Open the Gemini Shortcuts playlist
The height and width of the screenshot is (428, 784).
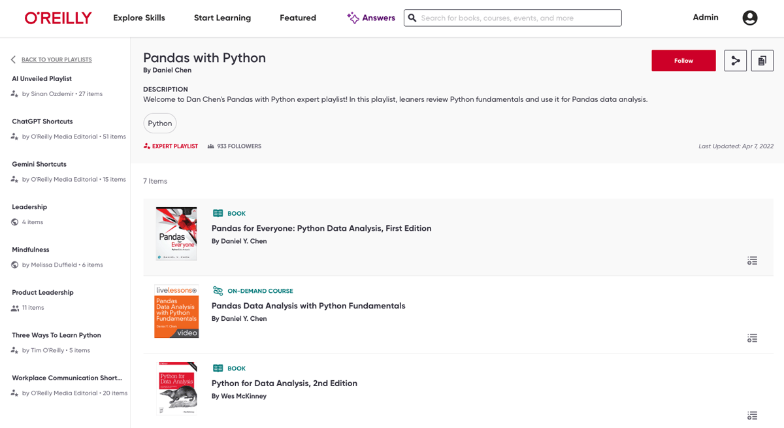[x=39, y=164]
